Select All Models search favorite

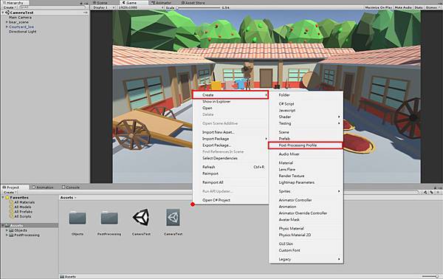point(23,207)
